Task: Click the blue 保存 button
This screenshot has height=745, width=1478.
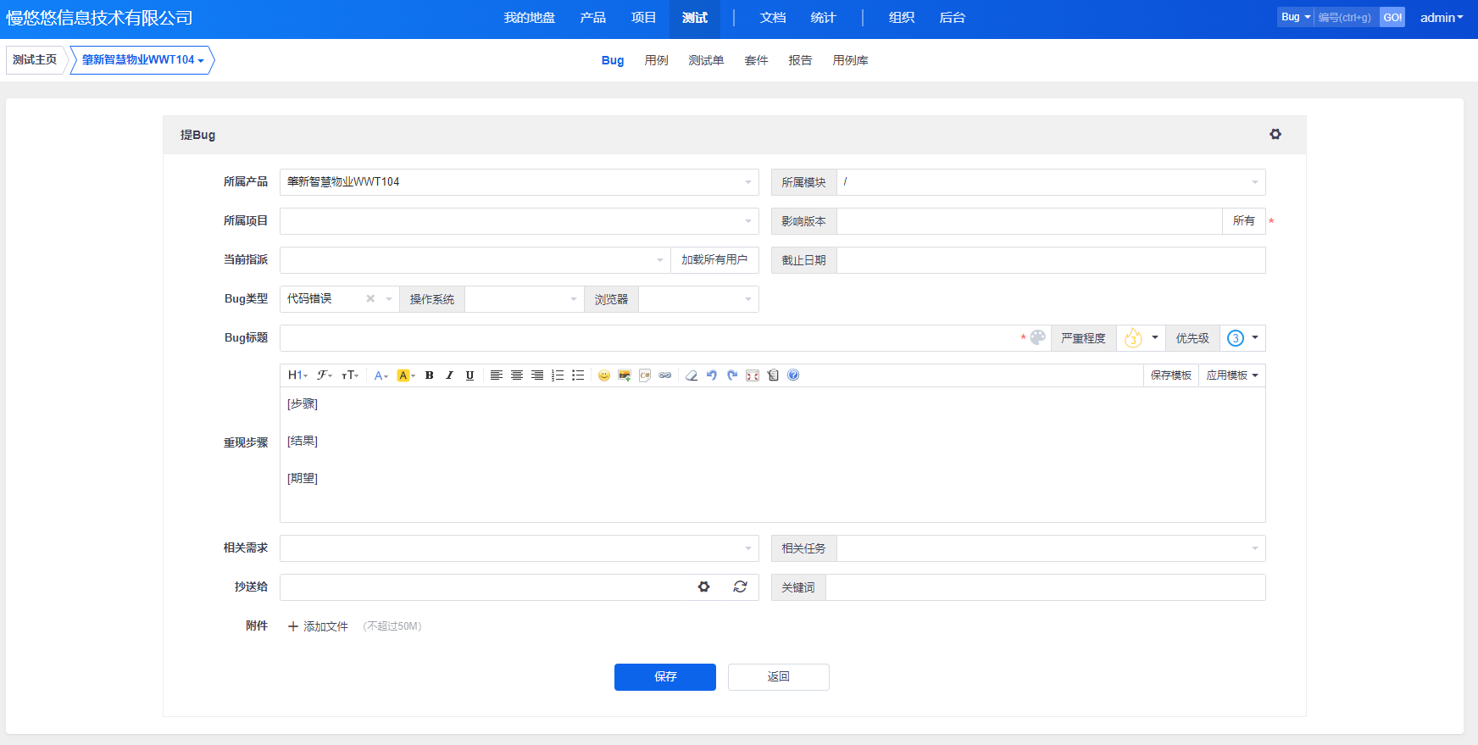Action: pyautogui.click(x=664, y=676)
